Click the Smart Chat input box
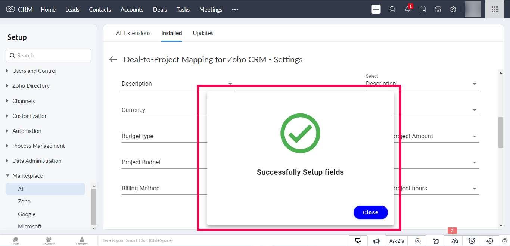This screenshot has width=510, height=246. pos(223,240)
